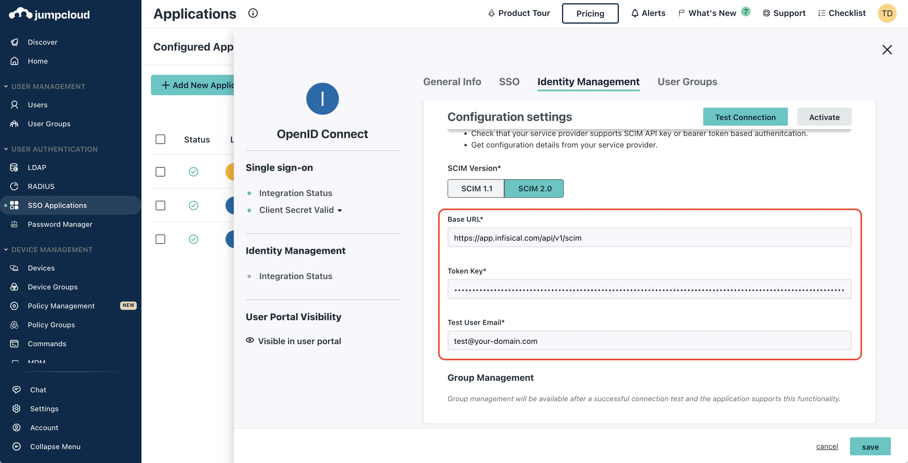
Task: Open the TD user avatar menu
Action: [887, 13]
